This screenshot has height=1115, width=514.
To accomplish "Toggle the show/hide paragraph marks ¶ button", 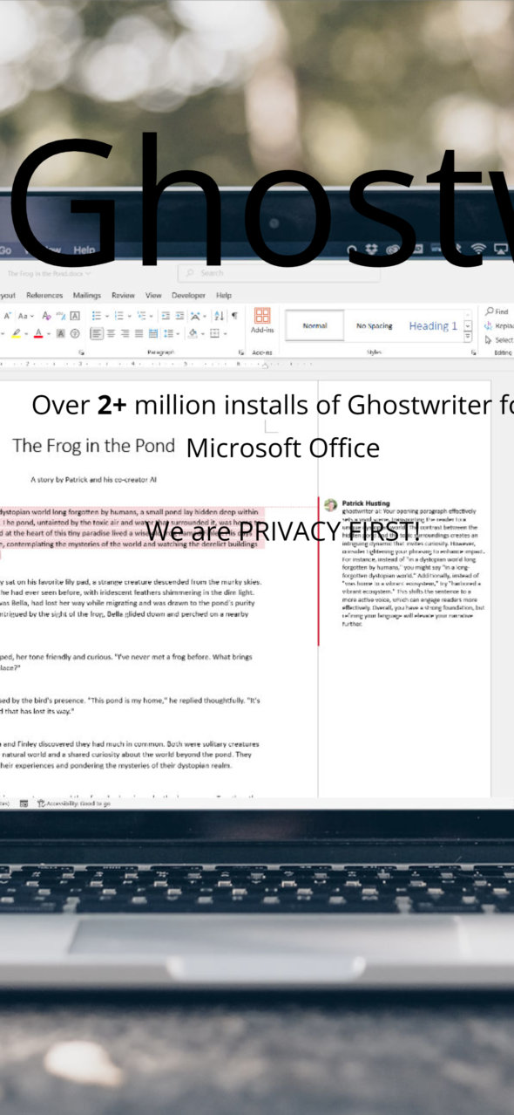I will pyautogui.click(x=234, y=316).
